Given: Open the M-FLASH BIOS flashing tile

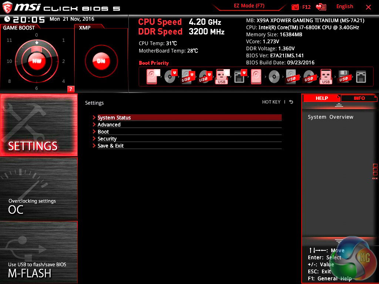Looking at the screenshot, I should click(38, 252).
